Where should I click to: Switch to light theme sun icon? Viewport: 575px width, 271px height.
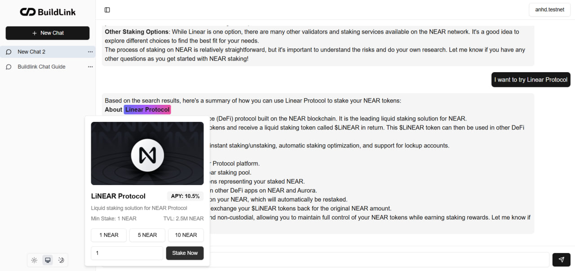click(x=34, y=260)
